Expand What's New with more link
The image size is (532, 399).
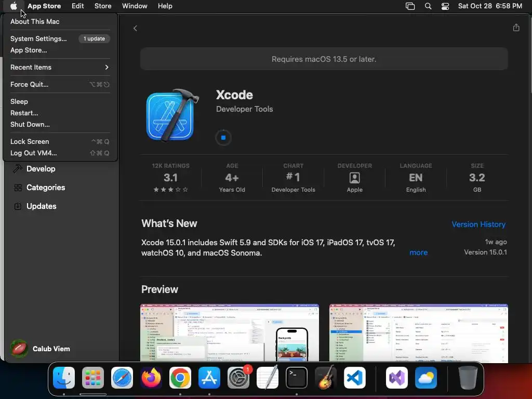pyautogui.click(x=418, y=252)
